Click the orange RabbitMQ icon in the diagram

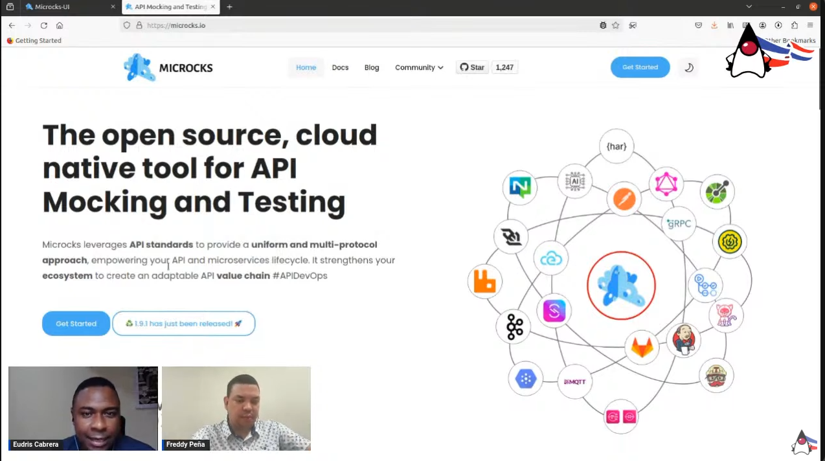pyautogui.click(x=484, y=282)
